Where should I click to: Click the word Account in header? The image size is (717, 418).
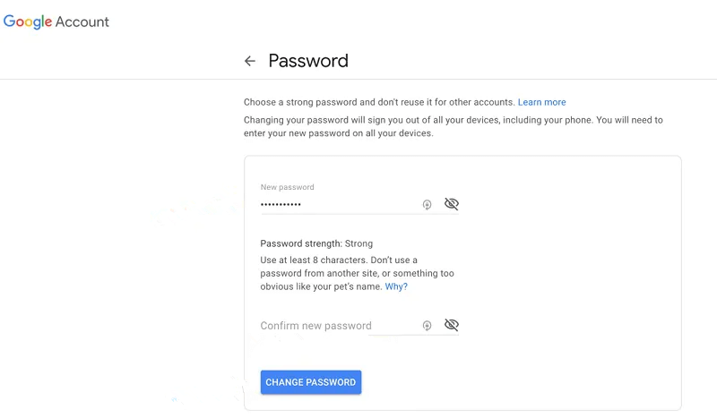[82, 21]
